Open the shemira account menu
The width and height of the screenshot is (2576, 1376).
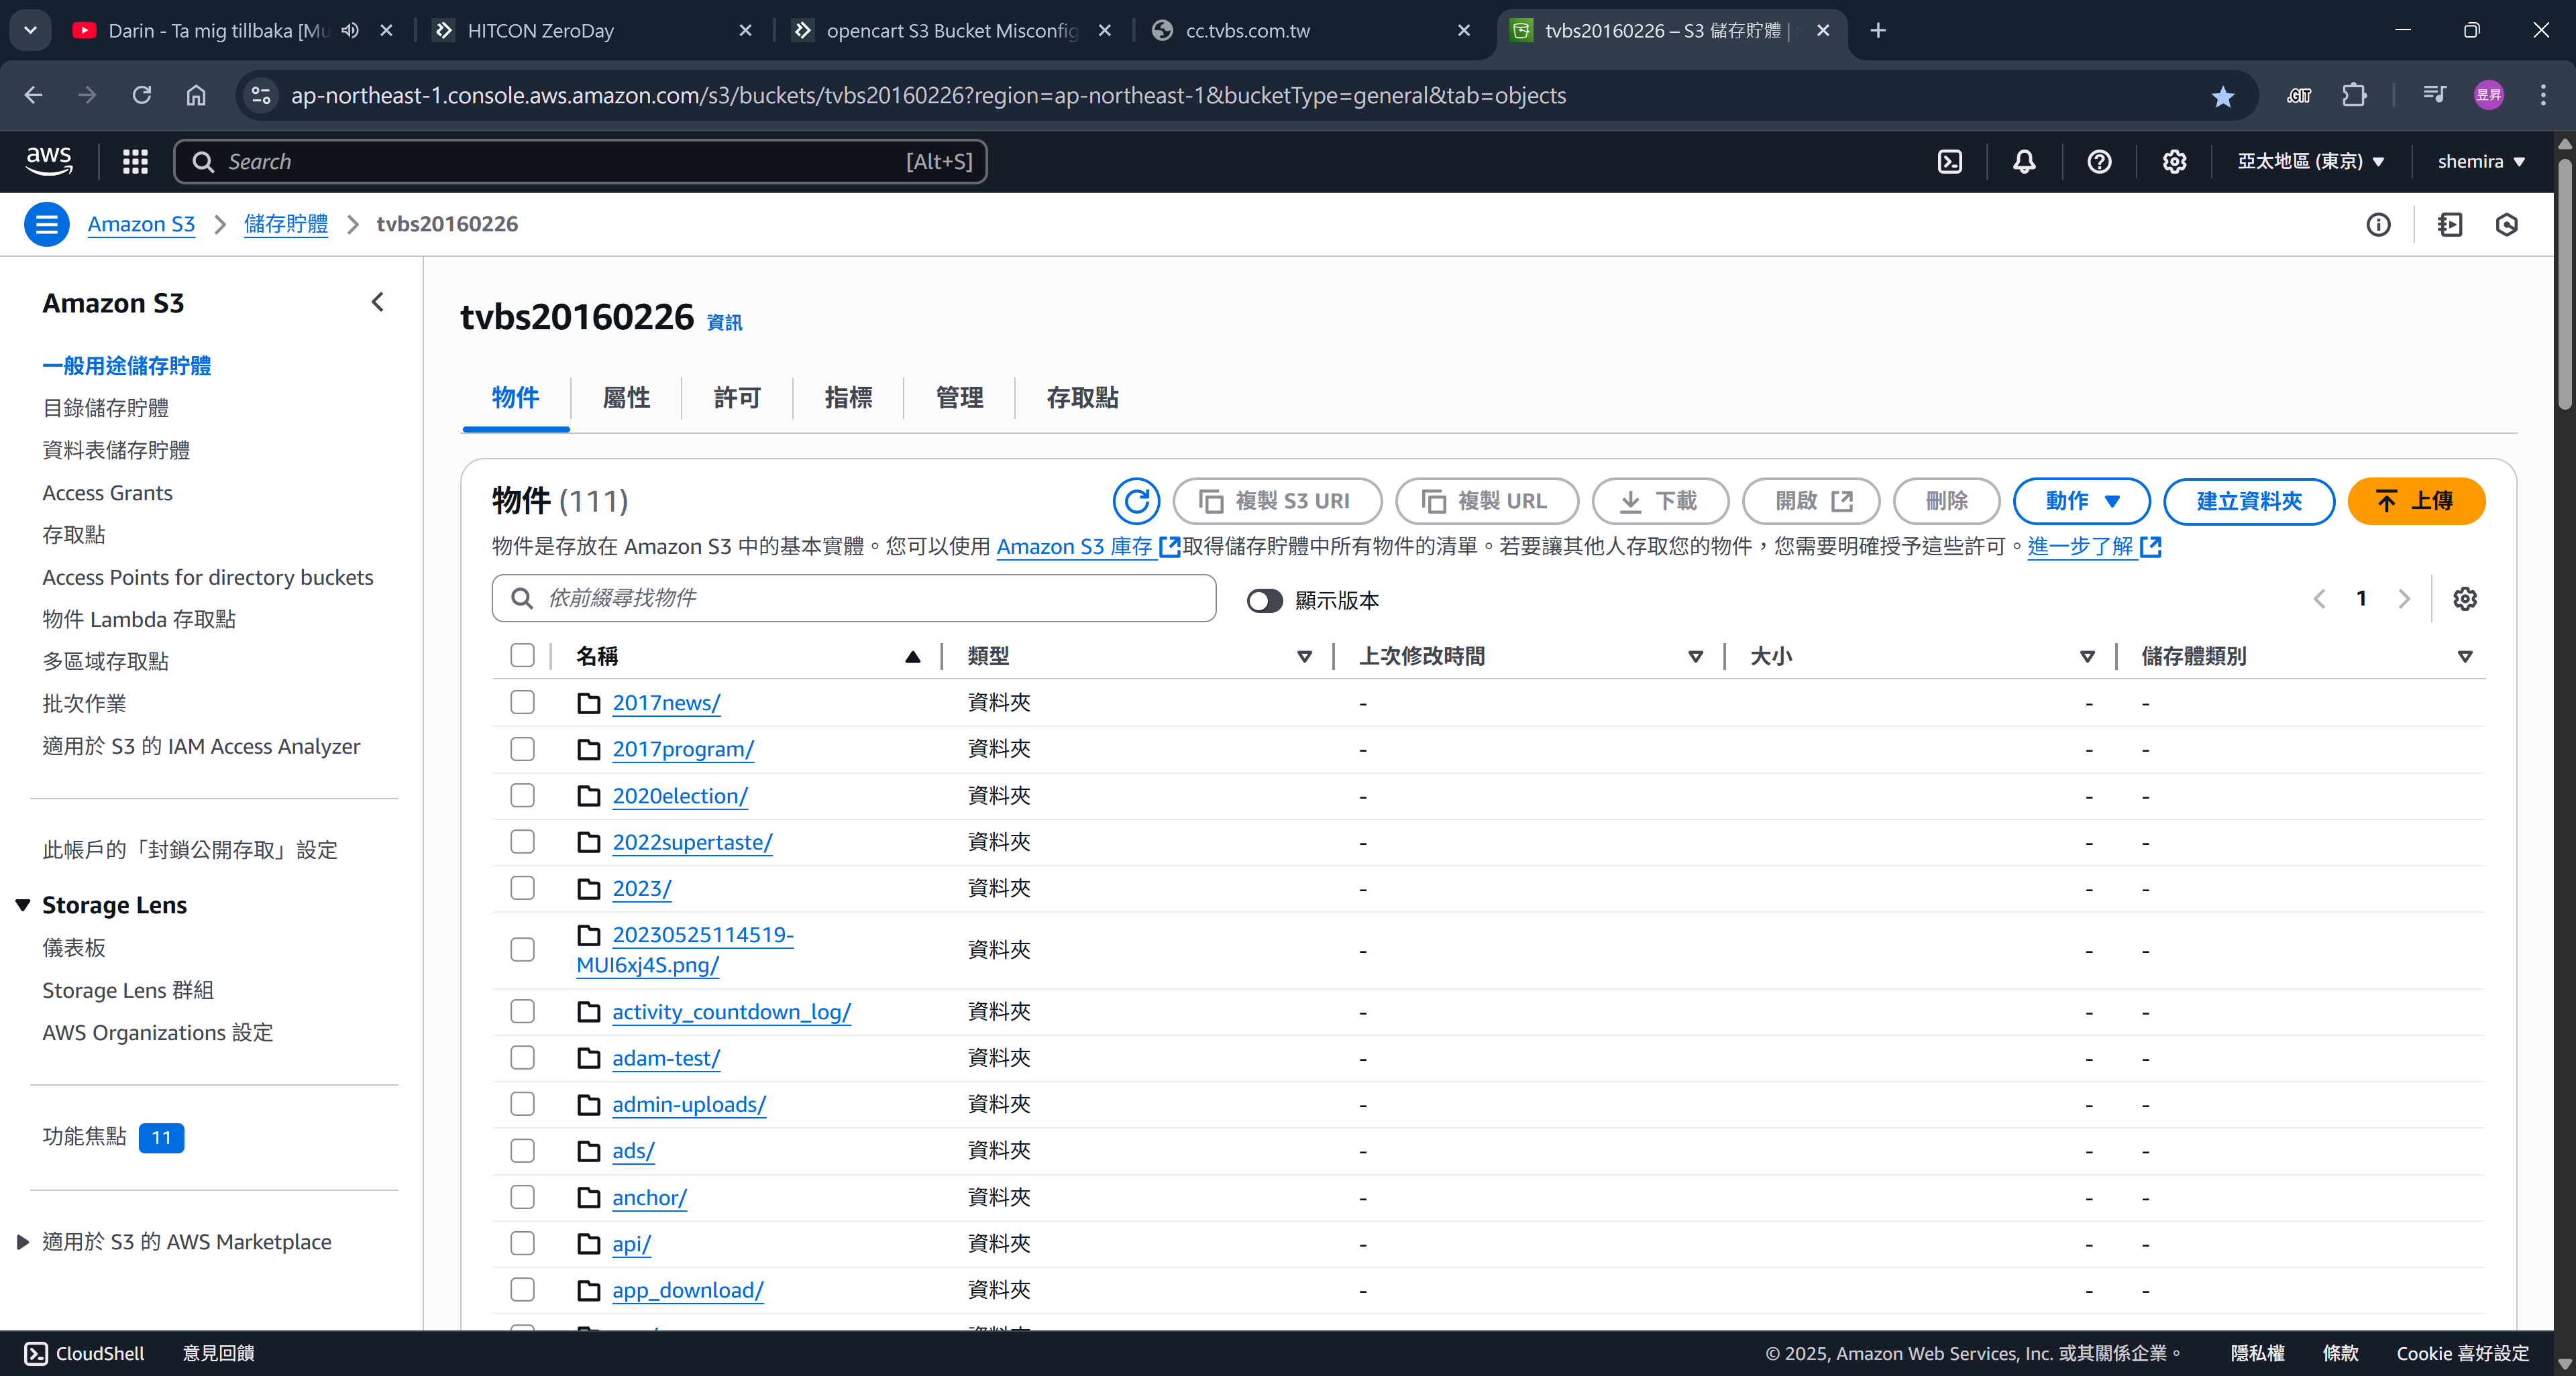[2481, 162]
